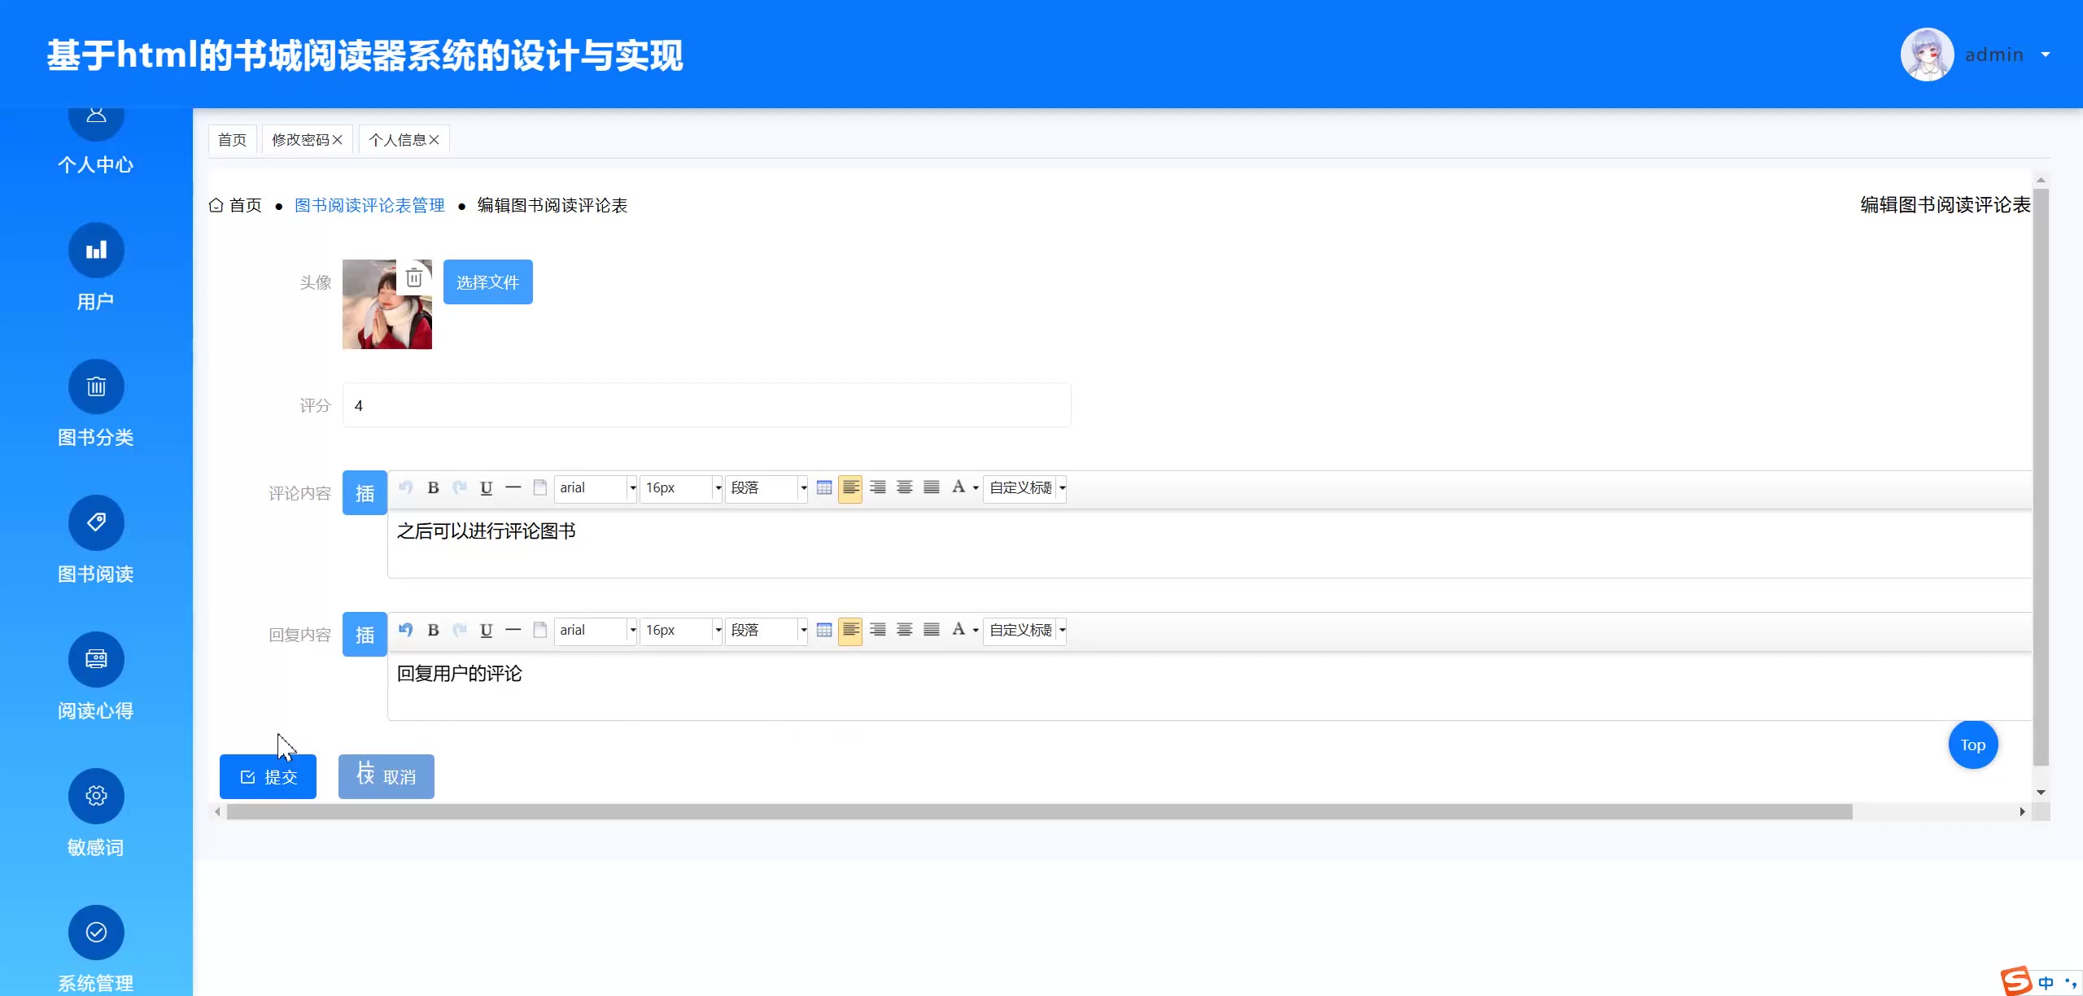Open 敏感词 gear sidebar icon
The image size is (2083, 996).
pyautogui.click(x=96, y=796)
